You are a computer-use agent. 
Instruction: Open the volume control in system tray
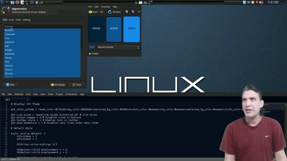261,2
